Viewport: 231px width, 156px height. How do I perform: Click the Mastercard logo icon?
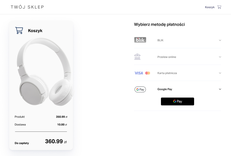click(x=148, y=73)
